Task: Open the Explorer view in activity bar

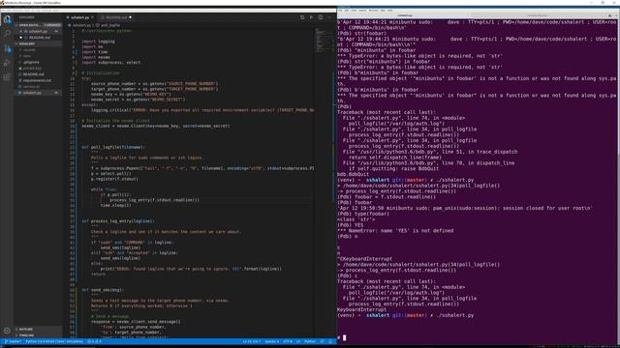Action: 7,19
